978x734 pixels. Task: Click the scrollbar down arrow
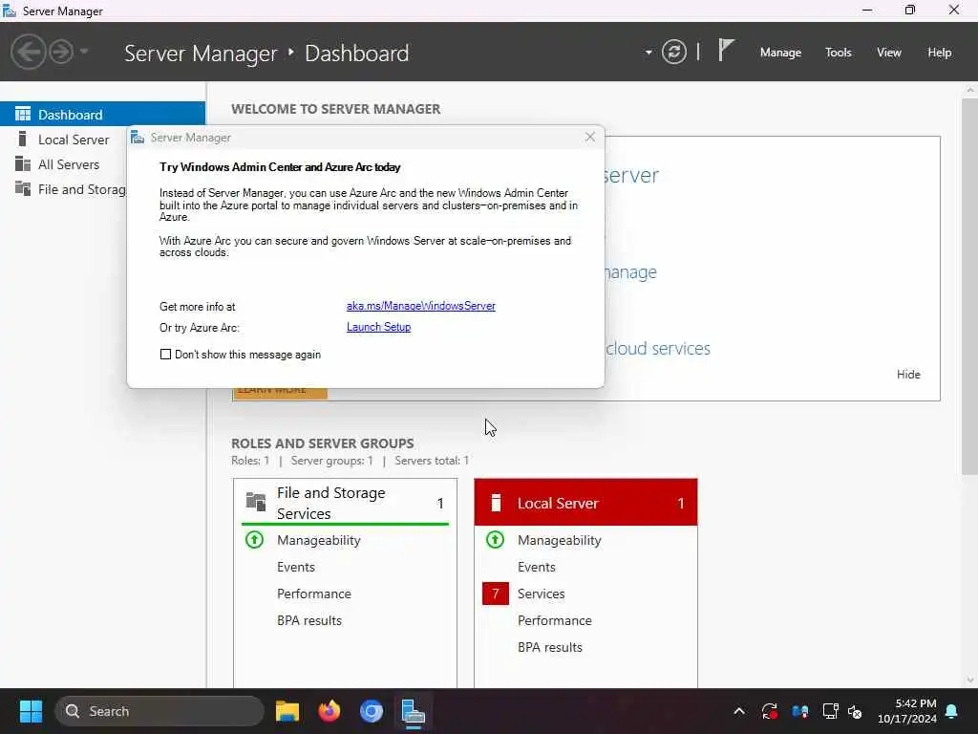[970, 680]
